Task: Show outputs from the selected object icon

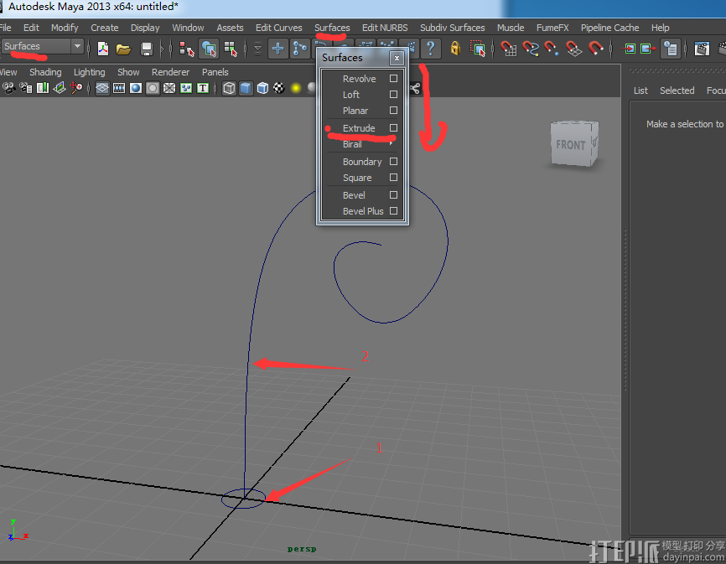Action: tap(648, 48)
